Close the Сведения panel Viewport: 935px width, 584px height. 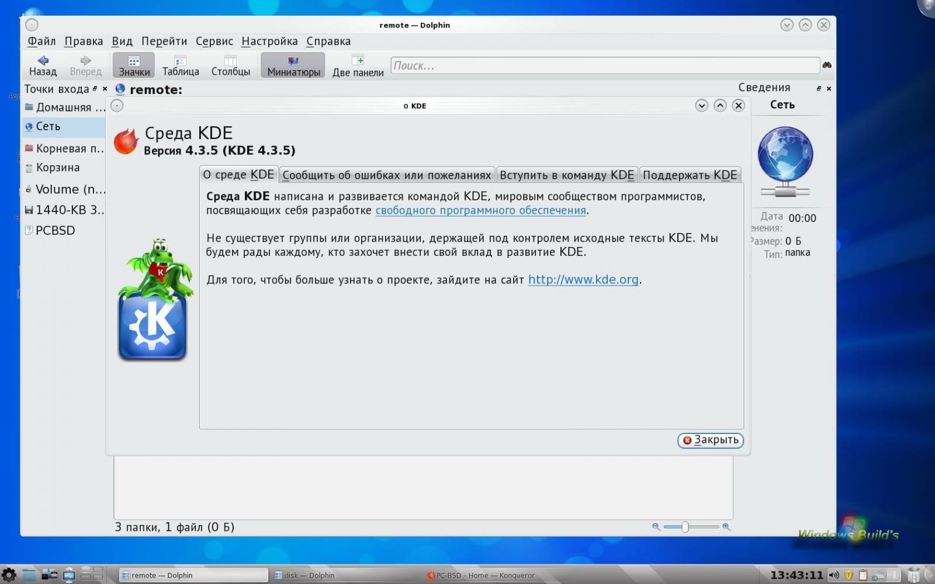point(829,89)
